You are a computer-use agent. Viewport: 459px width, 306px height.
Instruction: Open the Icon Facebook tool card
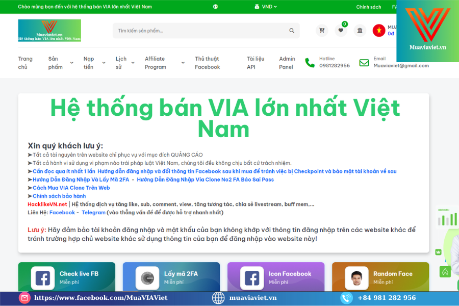[x=276, y=277]
